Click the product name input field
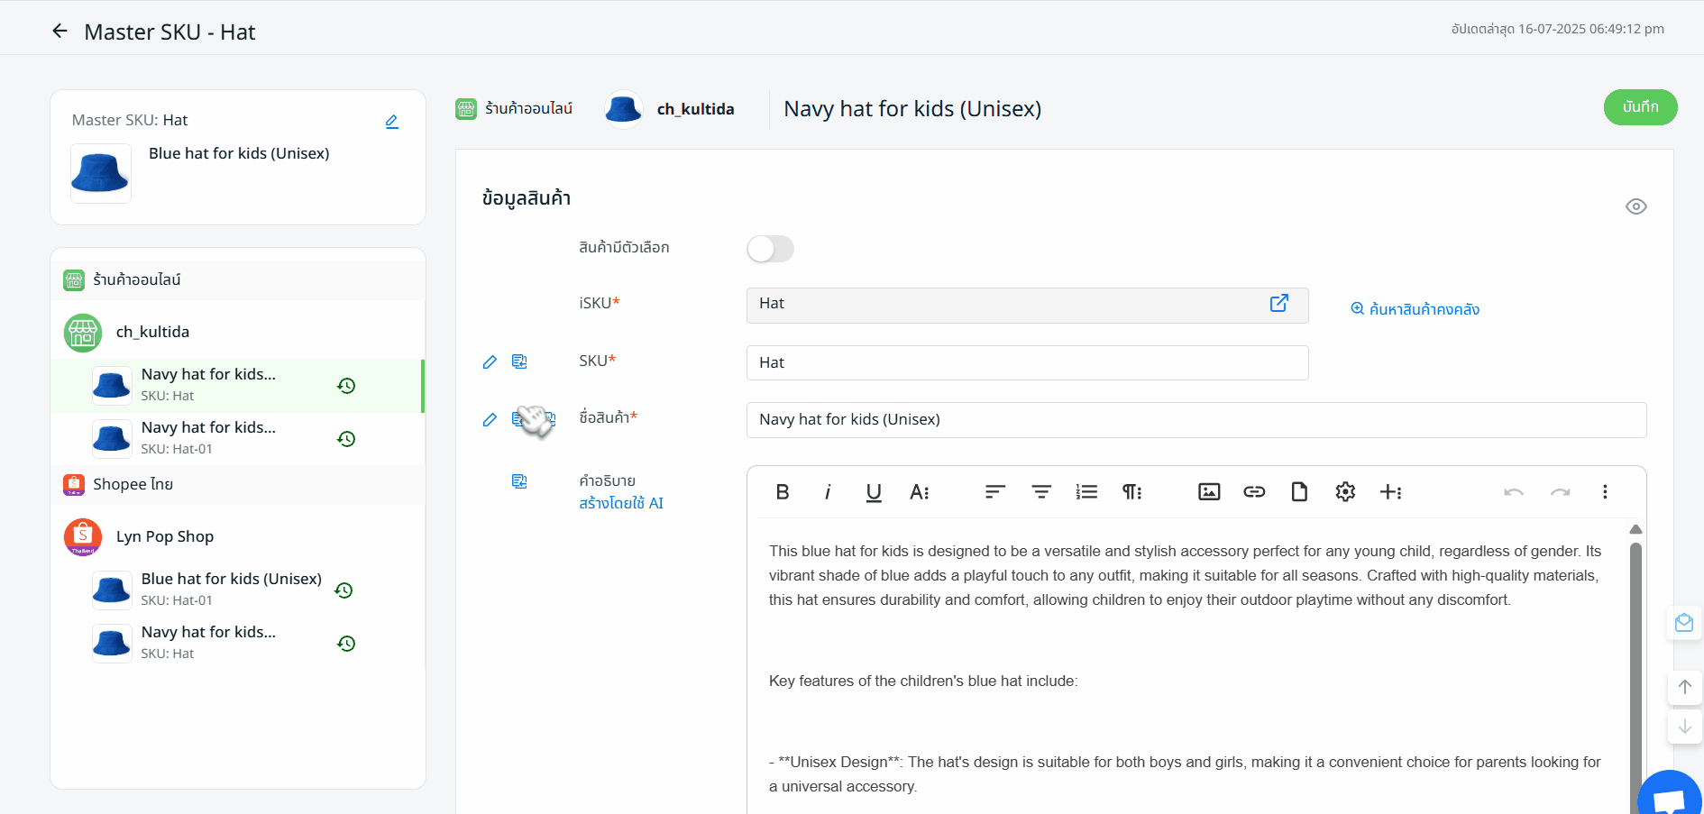This screenshot has width=1704, height=814. pyautogui.click(x=1196, y=420)
